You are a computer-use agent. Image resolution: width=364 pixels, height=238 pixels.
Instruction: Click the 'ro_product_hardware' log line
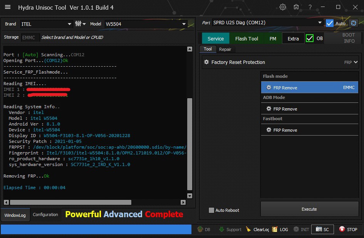pyautogui.click(x=64, y=159)
